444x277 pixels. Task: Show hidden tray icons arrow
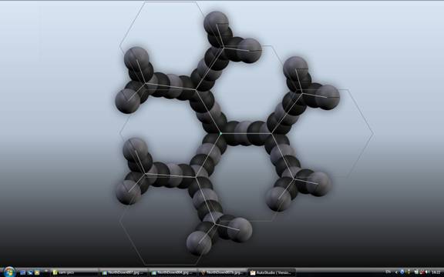[x=396, y=272]
